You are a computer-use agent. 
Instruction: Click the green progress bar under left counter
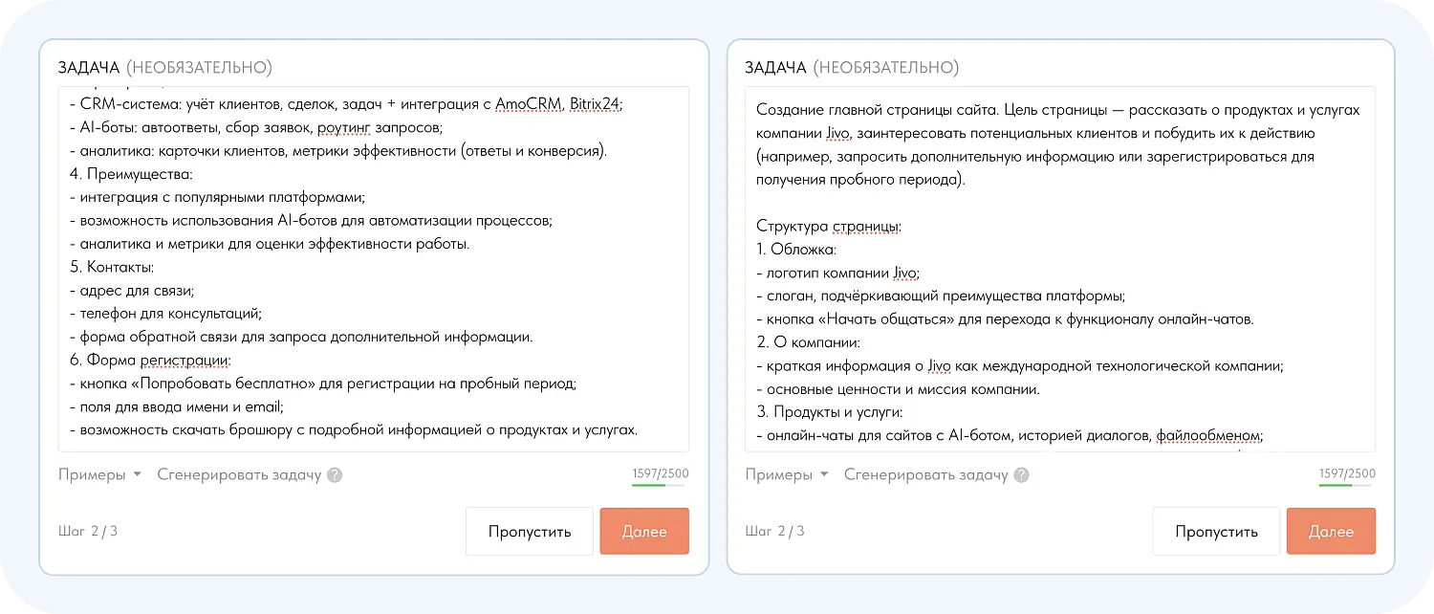click(x=658, y=486)
